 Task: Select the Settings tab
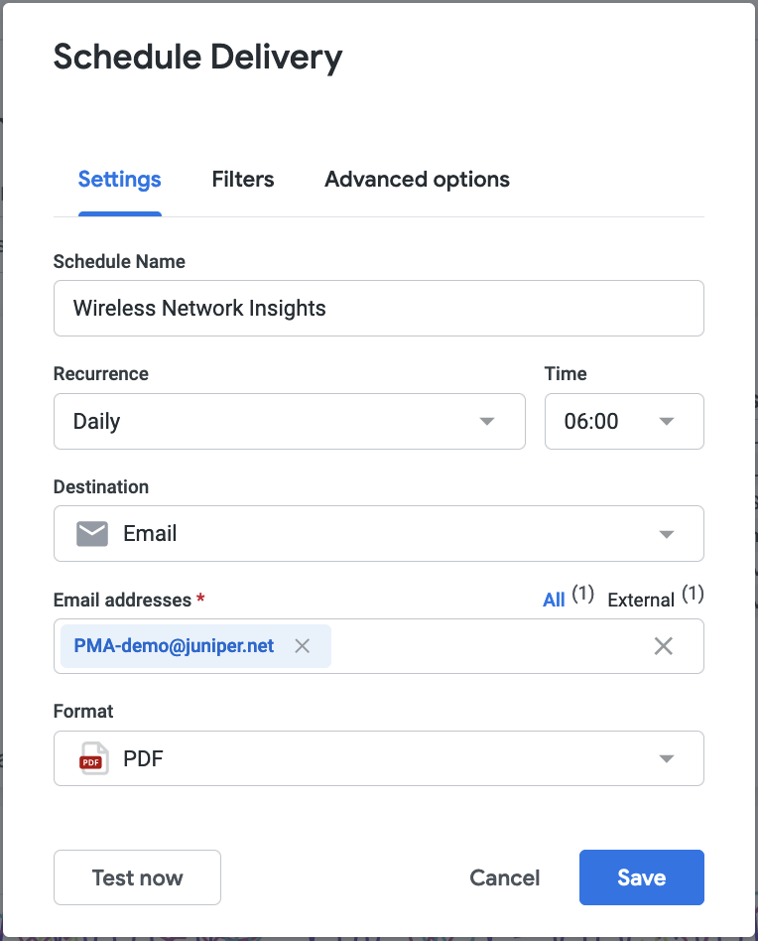click(119, 180)
